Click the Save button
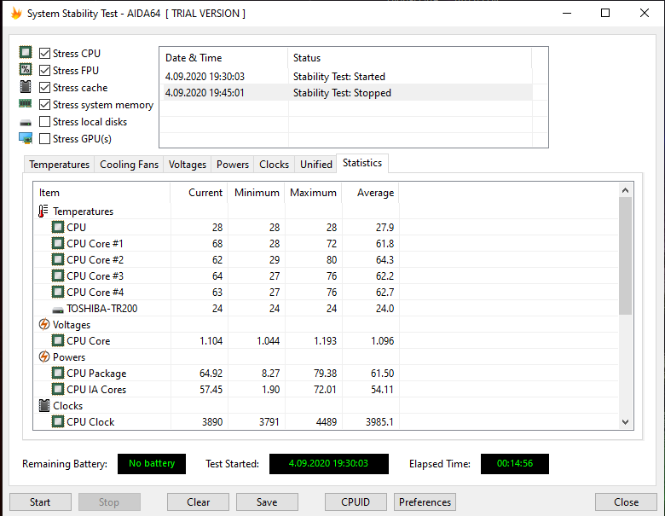The image size is (665, 516). 267,502
